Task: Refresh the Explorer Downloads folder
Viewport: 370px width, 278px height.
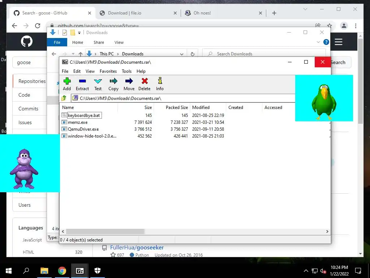Action: (x=193, y=54)
